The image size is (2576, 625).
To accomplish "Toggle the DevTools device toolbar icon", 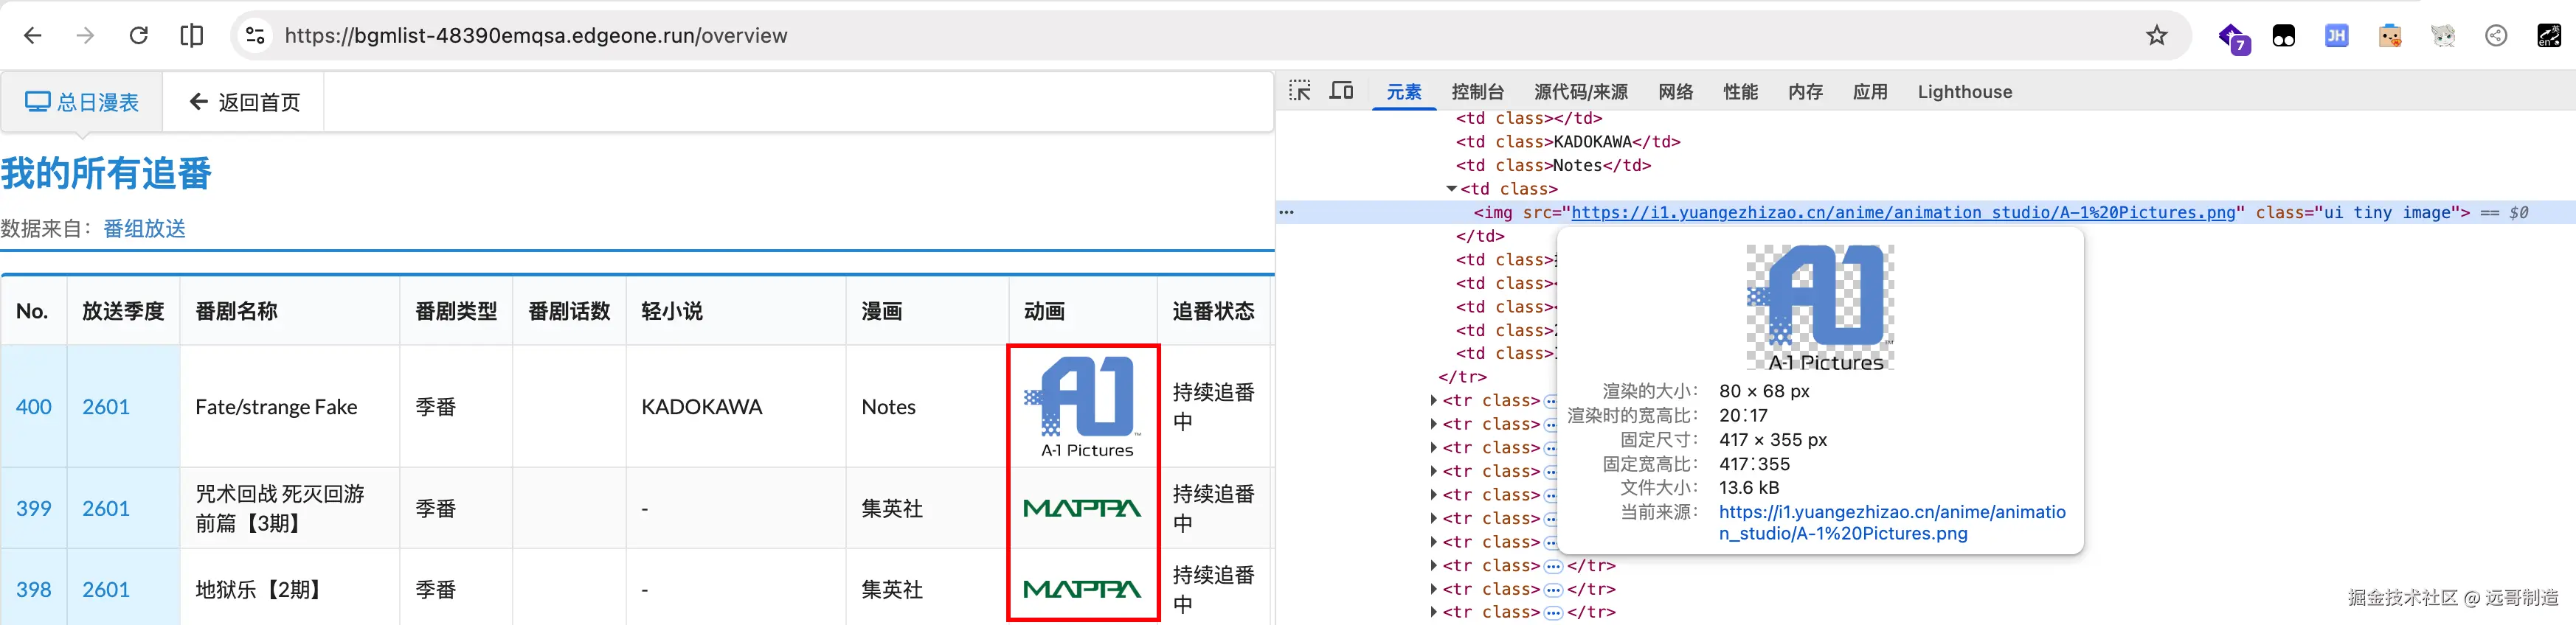I will click(x=1341, y=91).
